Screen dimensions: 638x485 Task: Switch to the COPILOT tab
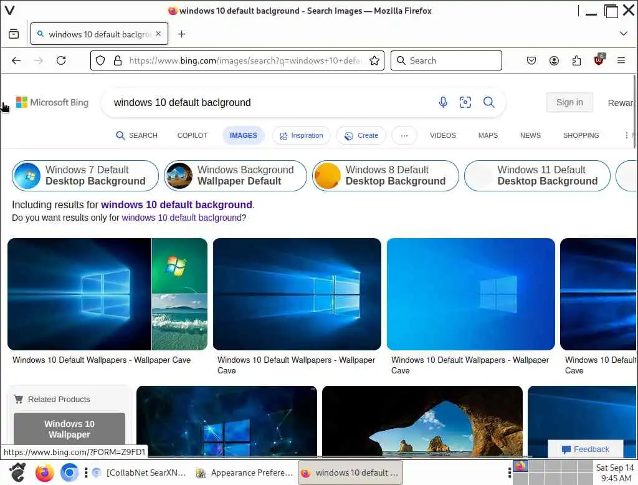192,135
